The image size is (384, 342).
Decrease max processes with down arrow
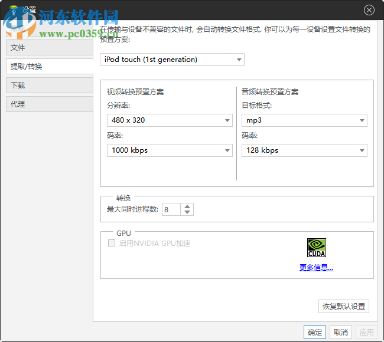[x=187, y=212]
